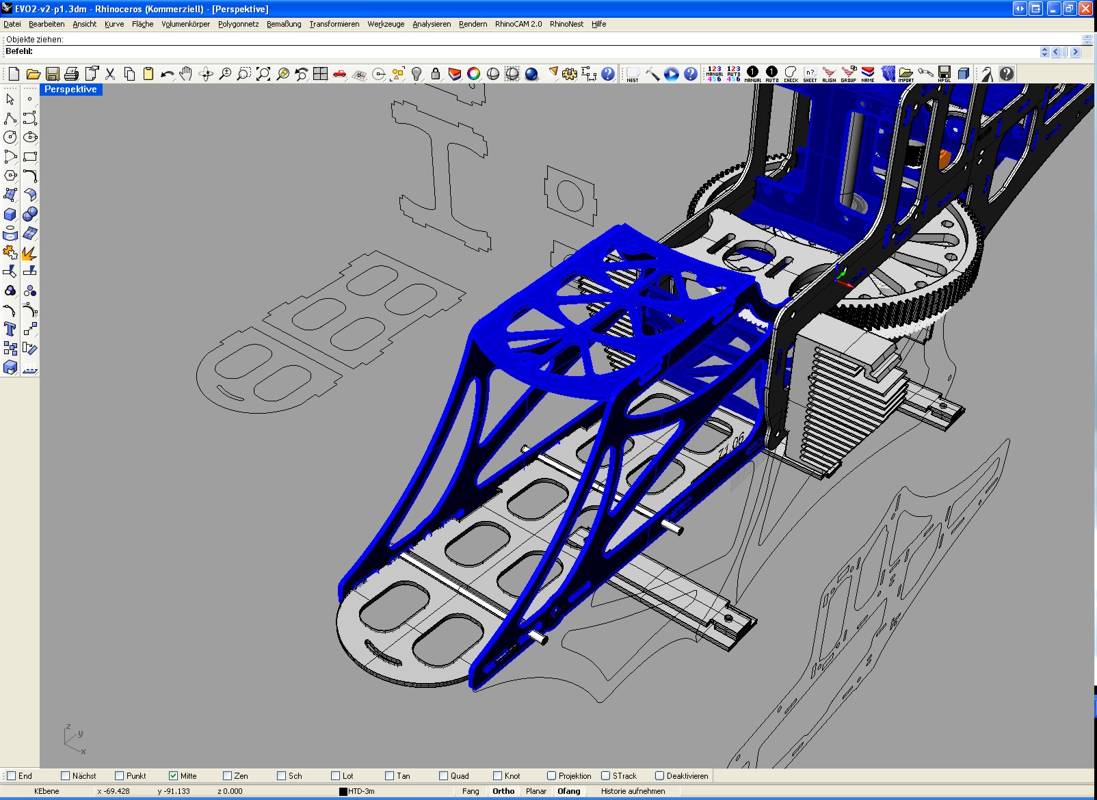
Task: Cut selection with the scissors icon
Action: point(109,74)
